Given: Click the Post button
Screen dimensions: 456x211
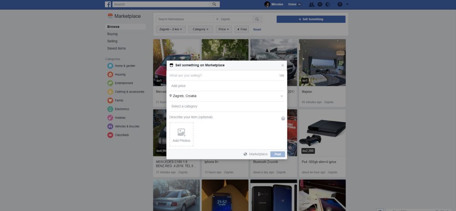Looking at the screenshot, I should pos(277,154).
